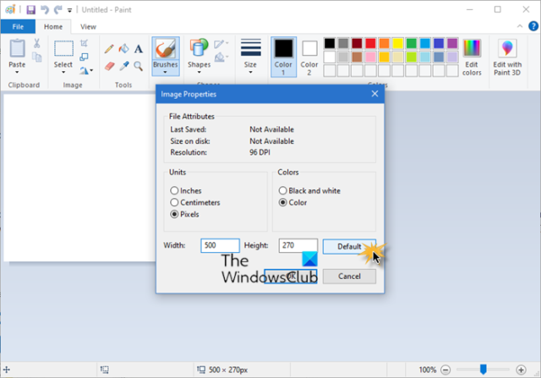
Task: Click the Cancel button
Action: [349, 277]
